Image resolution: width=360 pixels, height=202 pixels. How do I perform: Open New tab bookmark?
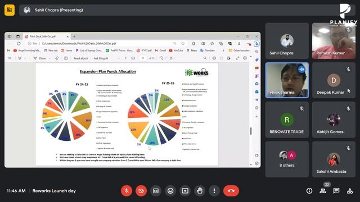tap(51, 50)
